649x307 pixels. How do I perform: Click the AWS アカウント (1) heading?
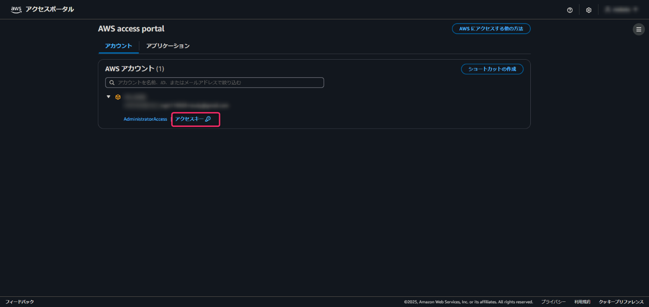(x=134, y=69)
